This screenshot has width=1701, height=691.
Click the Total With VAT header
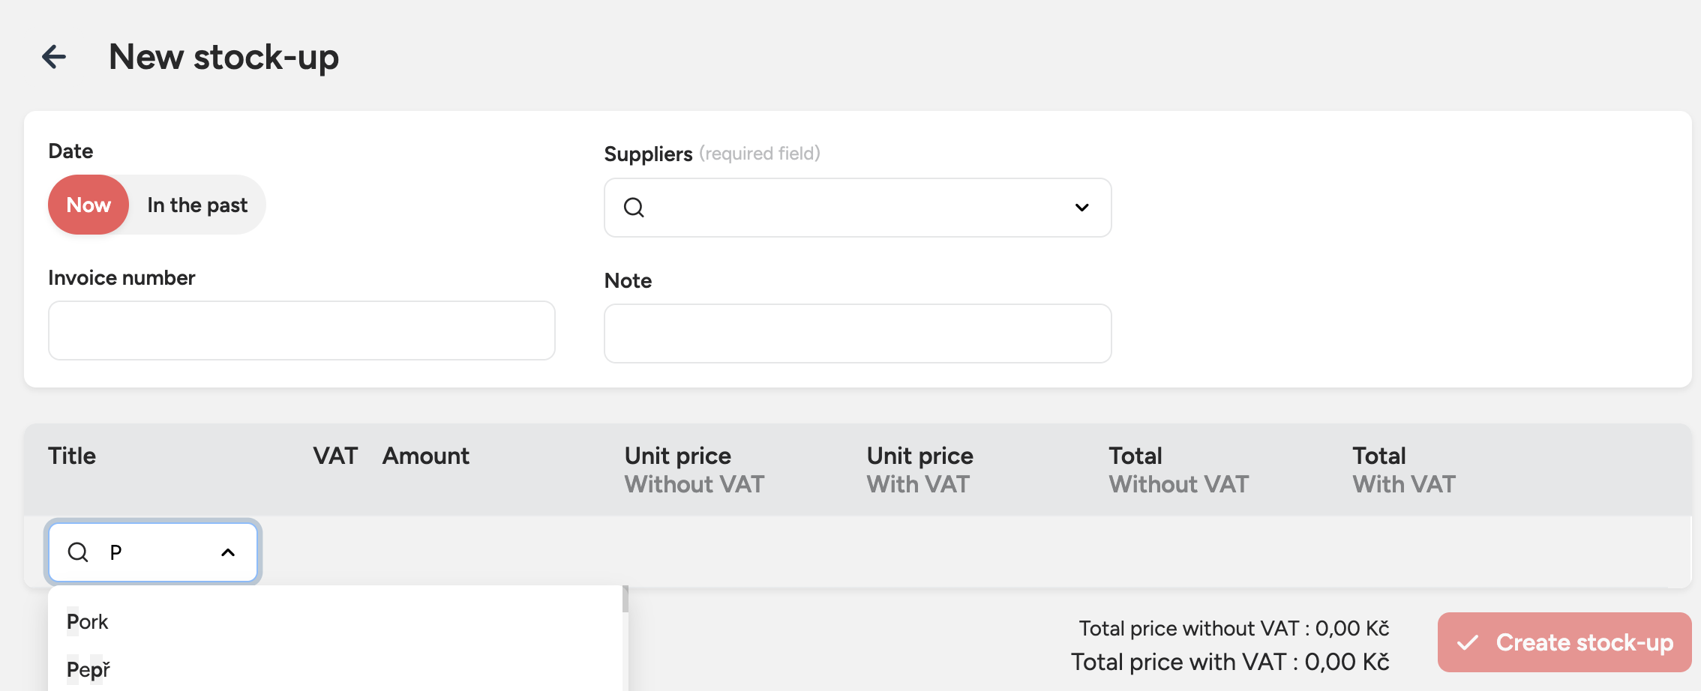pyautogui.click(x=1403, y=470)
